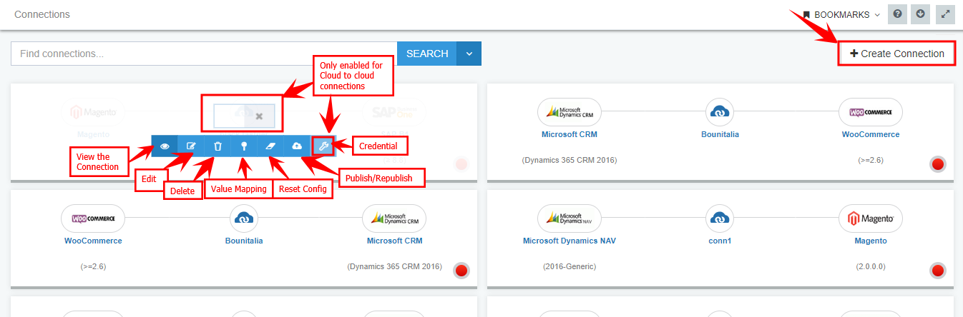Screen dimensions: 963x317
Task: Open 'Microsoft CRM' link in WooCommerce-first card
Action: tap(395, 241)
